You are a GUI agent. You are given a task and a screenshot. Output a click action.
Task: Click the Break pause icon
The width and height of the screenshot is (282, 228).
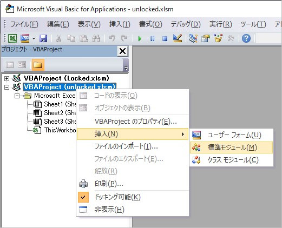(153, 38)
